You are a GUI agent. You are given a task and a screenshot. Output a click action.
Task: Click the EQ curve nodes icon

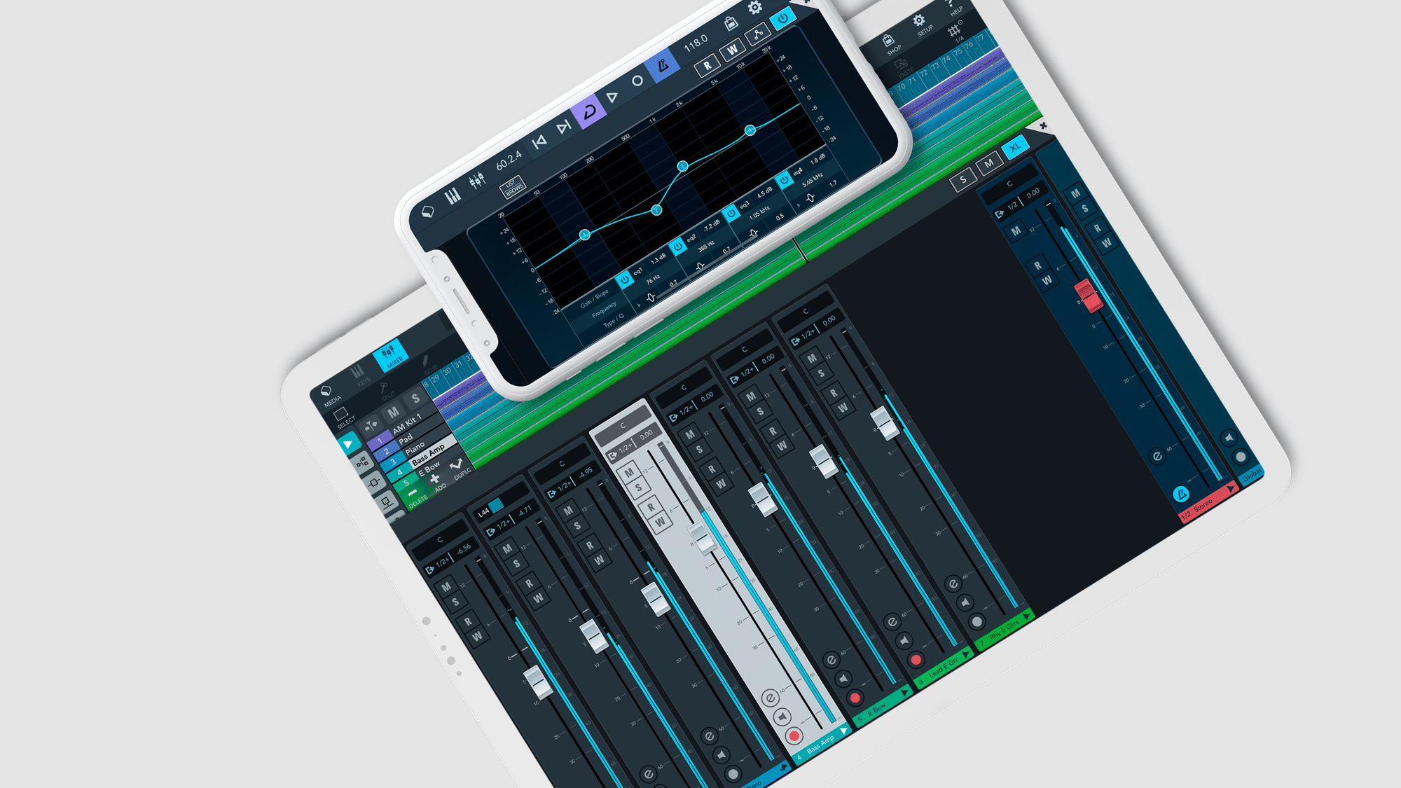point(757,35)
